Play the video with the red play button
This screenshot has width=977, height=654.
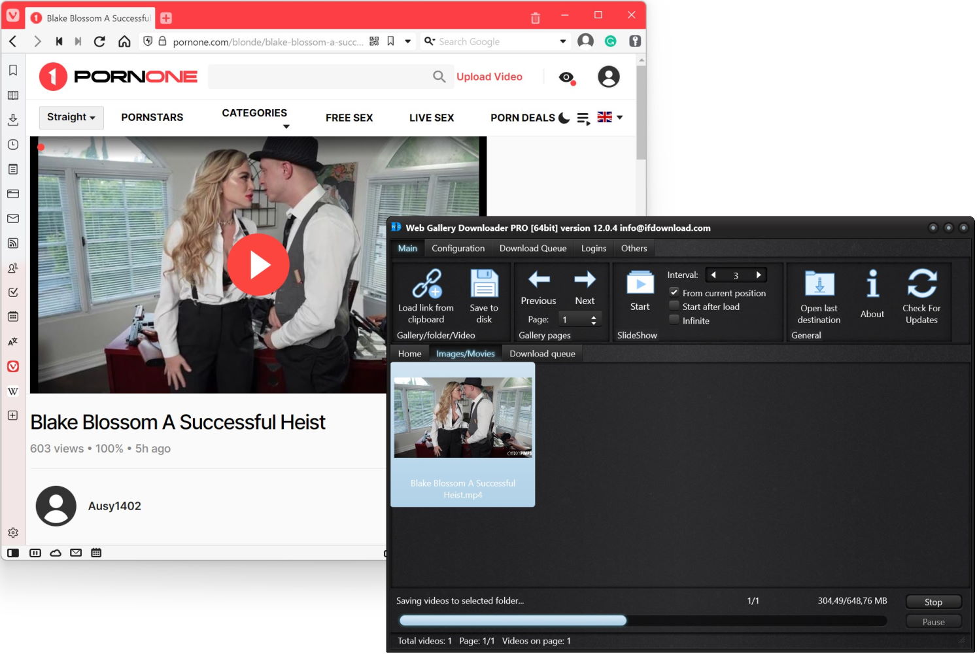pos(259,265)
